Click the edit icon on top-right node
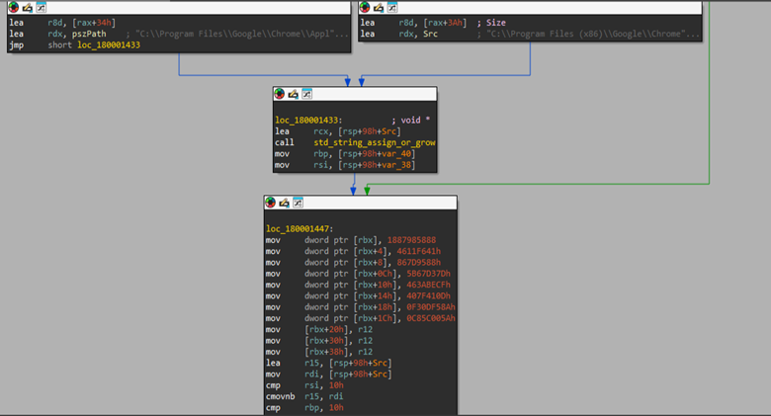Screen dimensions: 771x416 [x=380, y=8]
